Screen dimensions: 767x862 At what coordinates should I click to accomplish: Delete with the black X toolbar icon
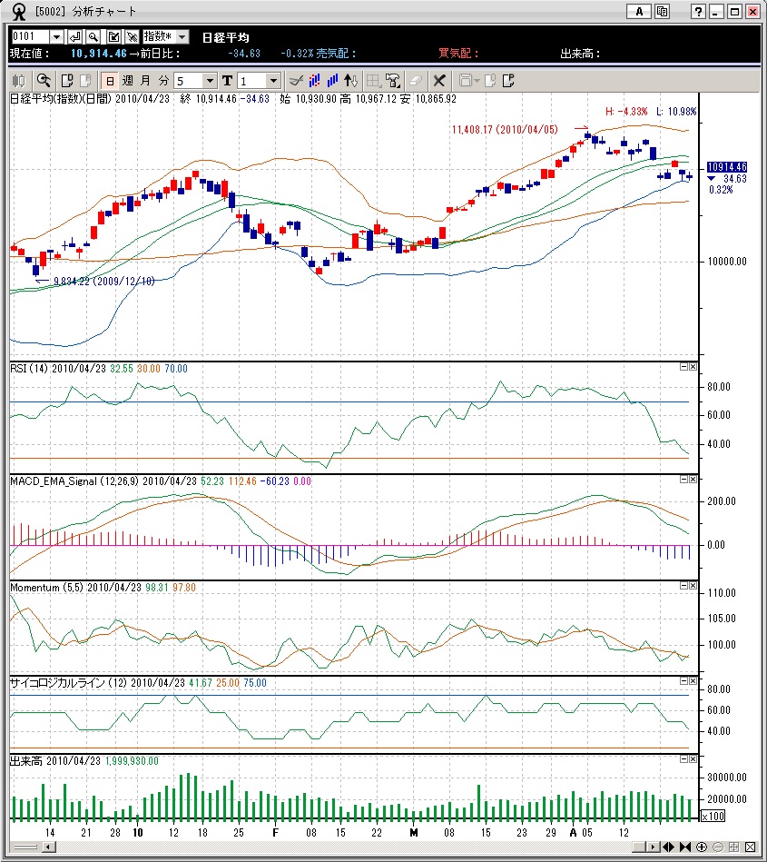coord(439,81)
